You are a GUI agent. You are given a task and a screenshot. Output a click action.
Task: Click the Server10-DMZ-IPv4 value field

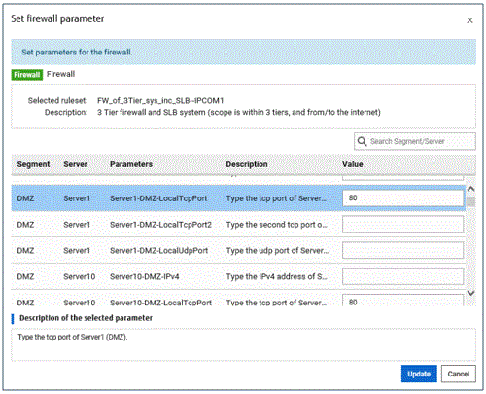(x=402, y=276)
